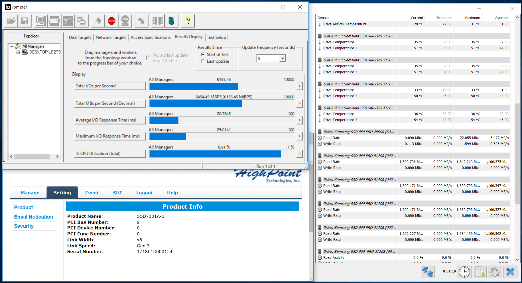The image size is (522, 283).
Task: Click the % CPU Utilization (total) button
Action: pos(110,153)
